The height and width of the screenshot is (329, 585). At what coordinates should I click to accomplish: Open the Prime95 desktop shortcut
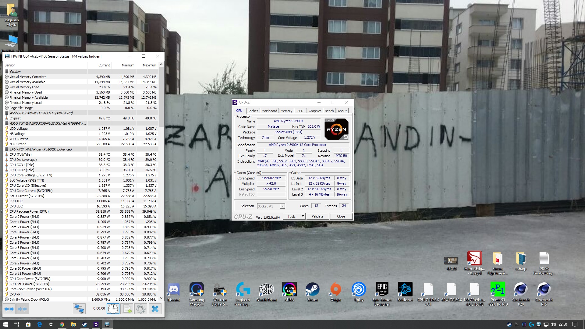(x=498, y=289)
